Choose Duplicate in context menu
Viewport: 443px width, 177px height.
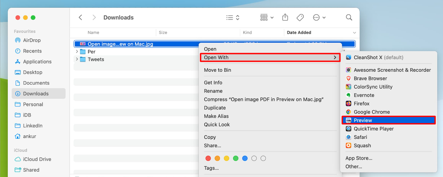tap(270, 108)
